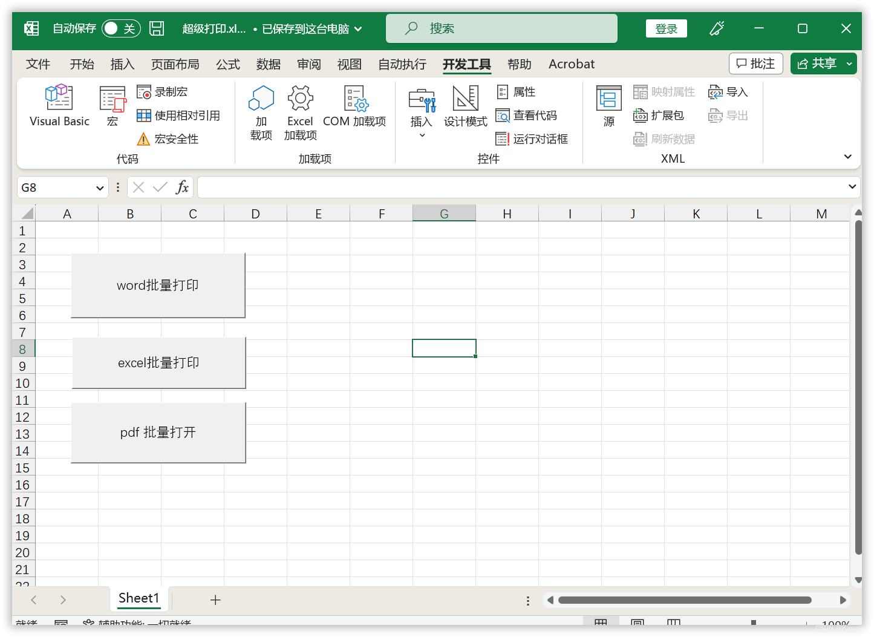Open the View (视图) tab
Screen dimensions: 874x637
pos(350,64)
